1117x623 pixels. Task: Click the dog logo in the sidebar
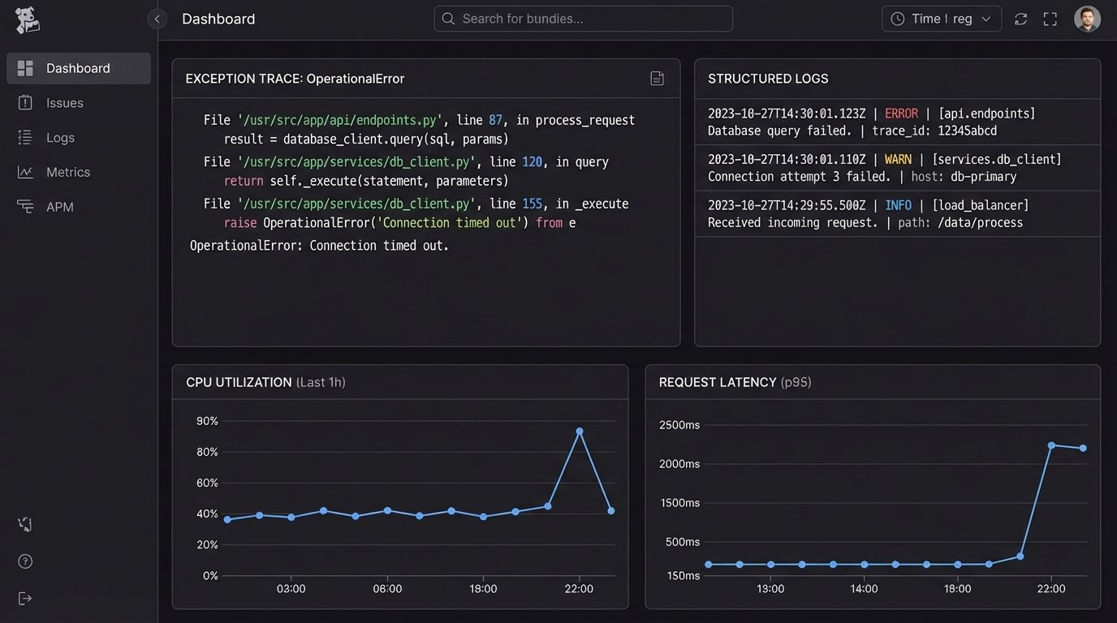click(27, 19)
